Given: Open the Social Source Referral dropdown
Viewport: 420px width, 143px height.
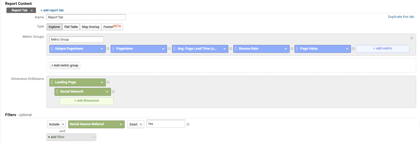Looking at the screenshot, I should (96, 124).
